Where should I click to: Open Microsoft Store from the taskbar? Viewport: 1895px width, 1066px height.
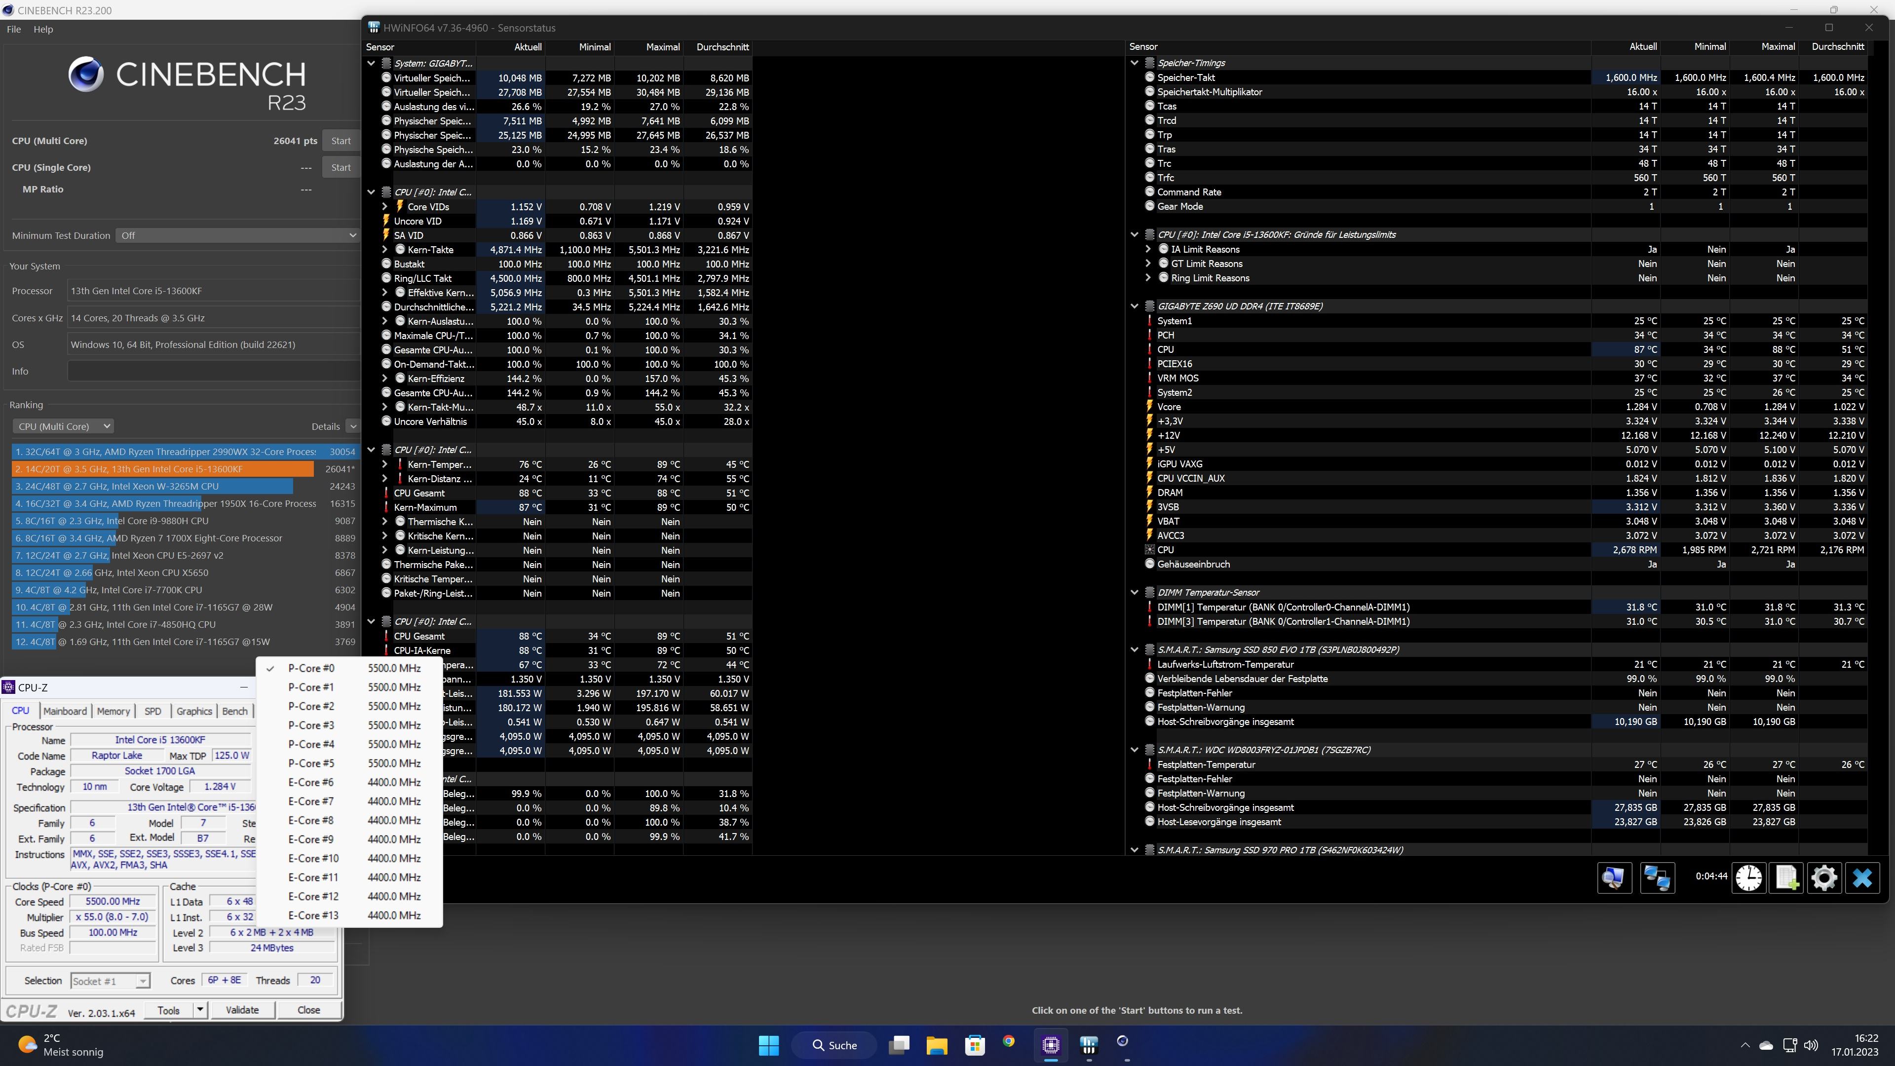point(975,1045)
